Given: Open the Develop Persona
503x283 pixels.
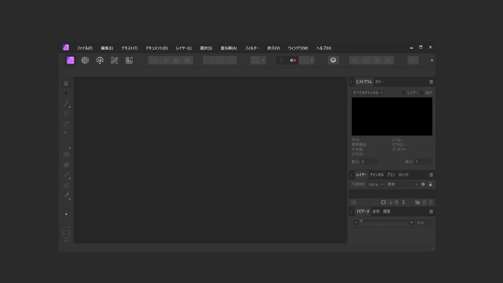Looking at the screenshot, I should (x=100, y=60).
